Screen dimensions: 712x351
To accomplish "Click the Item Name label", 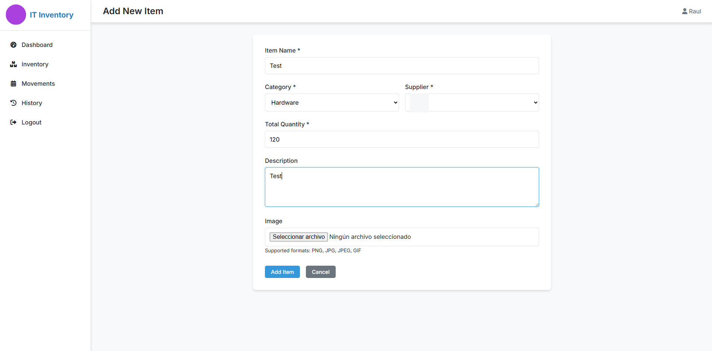I will pyautogui.click(x=282, y=50).
